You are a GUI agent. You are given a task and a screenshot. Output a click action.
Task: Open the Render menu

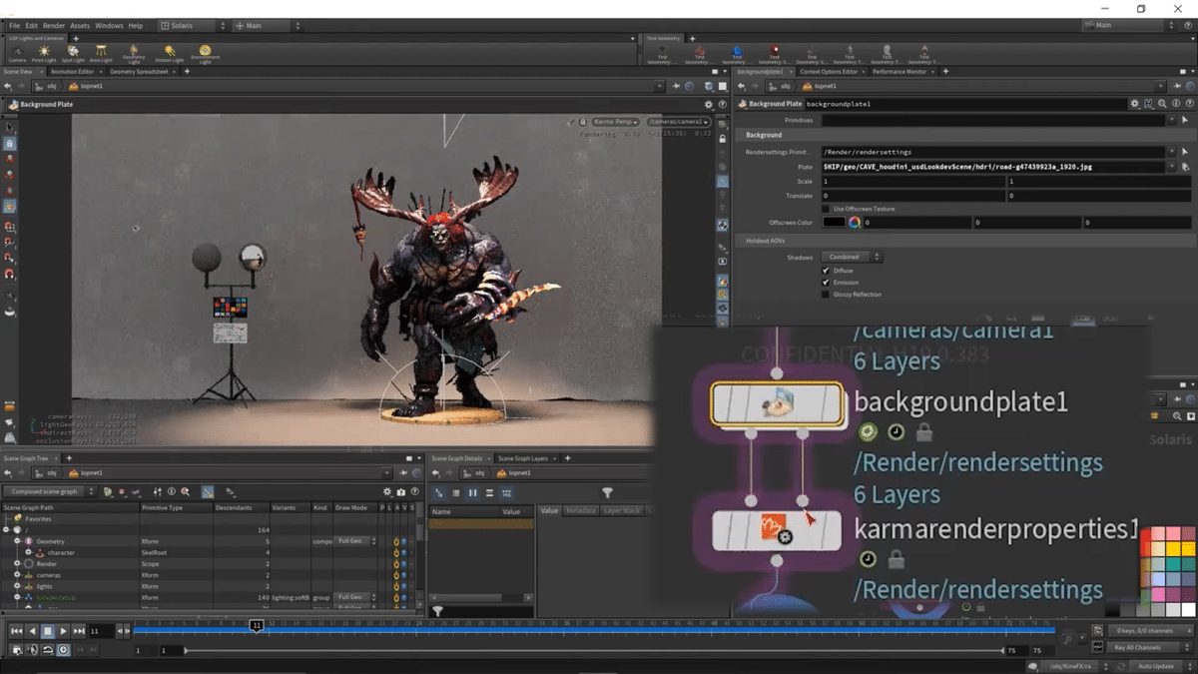(x=54, y=25)
